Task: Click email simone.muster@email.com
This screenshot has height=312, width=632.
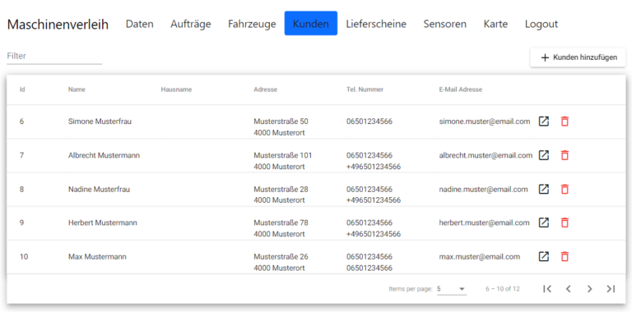Action: click(485, 122)
